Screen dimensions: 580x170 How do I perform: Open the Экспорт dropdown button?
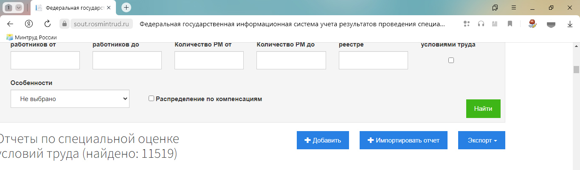click(x=481, y=140)
